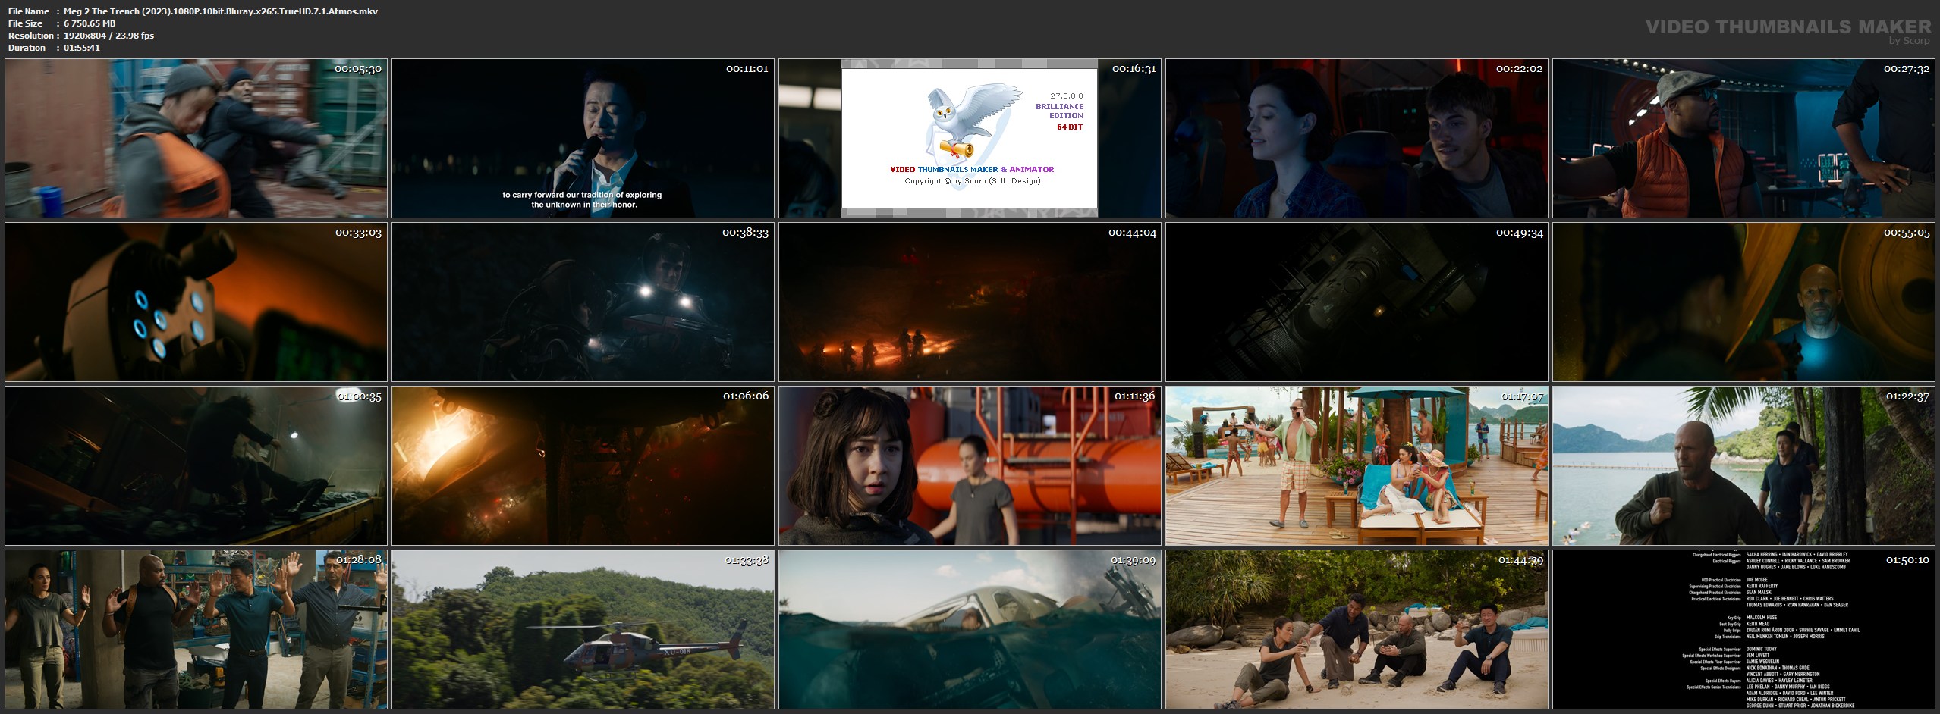Open the 00:38:33 divers in suits thumbnail
The height and width of the screenshot is (714, 1940).
click(583, 302)
